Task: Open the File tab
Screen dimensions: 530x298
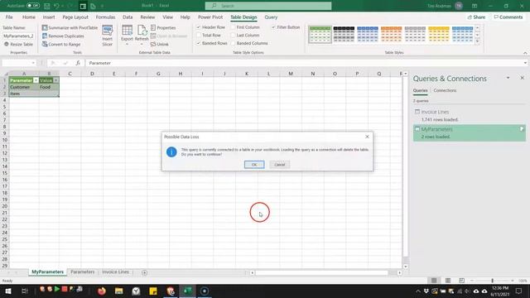Action: tap(9, 17)
